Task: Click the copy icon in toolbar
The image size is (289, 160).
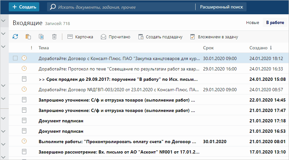Action: (41, 37)
